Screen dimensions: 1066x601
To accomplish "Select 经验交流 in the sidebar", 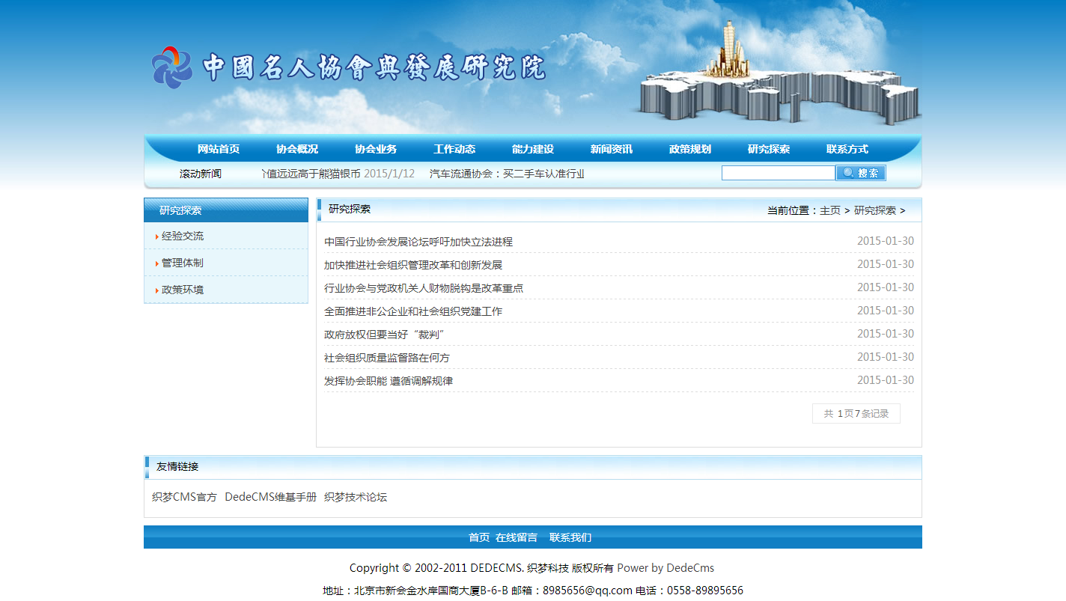I will coord(183,236).
